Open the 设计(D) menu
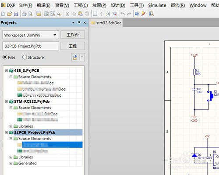This screenshot has height=175, width=219. [x=118, y=5]
